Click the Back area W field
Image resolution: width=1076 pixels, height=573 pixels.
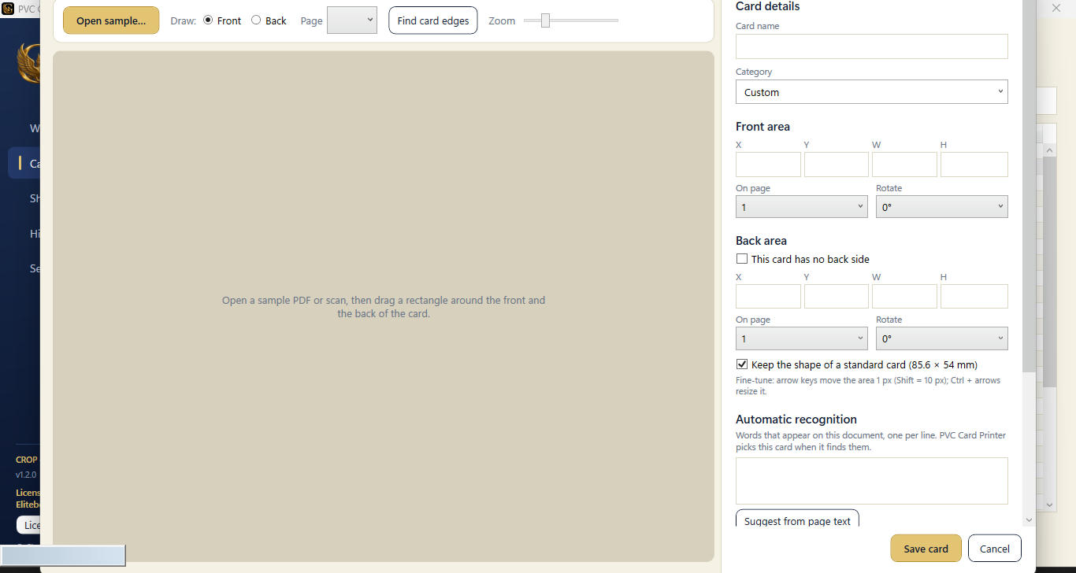pyautogui.click(x=904, y=297)
